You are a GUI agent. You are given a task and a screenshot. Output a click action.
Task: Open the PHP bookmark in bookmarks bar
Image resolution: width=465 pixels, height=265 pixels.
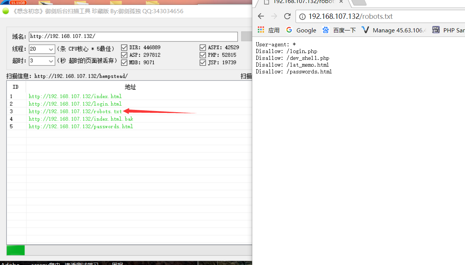[x=449, y=30]
